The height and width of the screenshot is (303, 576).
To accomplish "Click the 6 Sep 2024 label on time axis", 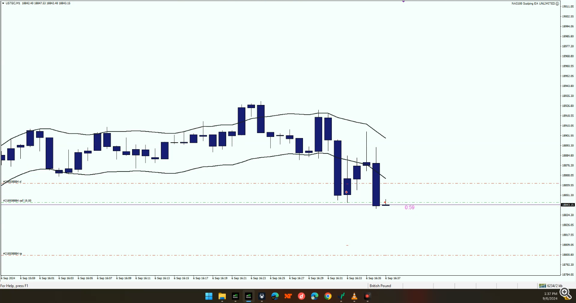I will click(8, 278).
